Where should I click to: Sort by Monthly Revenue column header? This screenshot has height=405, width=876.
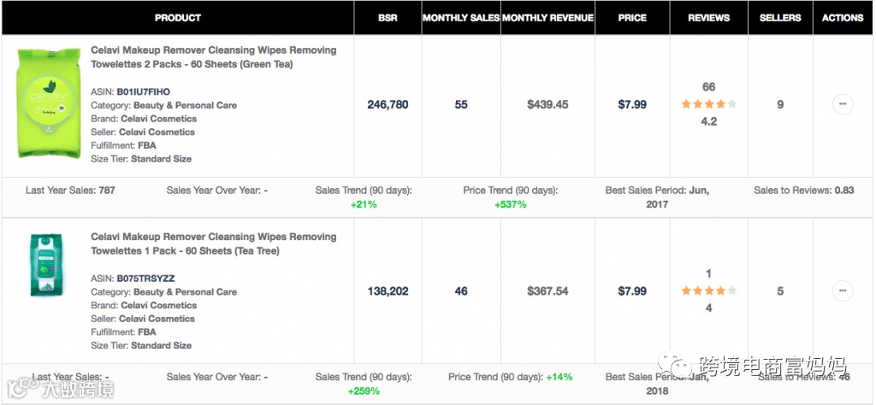(x=547, y=18)
